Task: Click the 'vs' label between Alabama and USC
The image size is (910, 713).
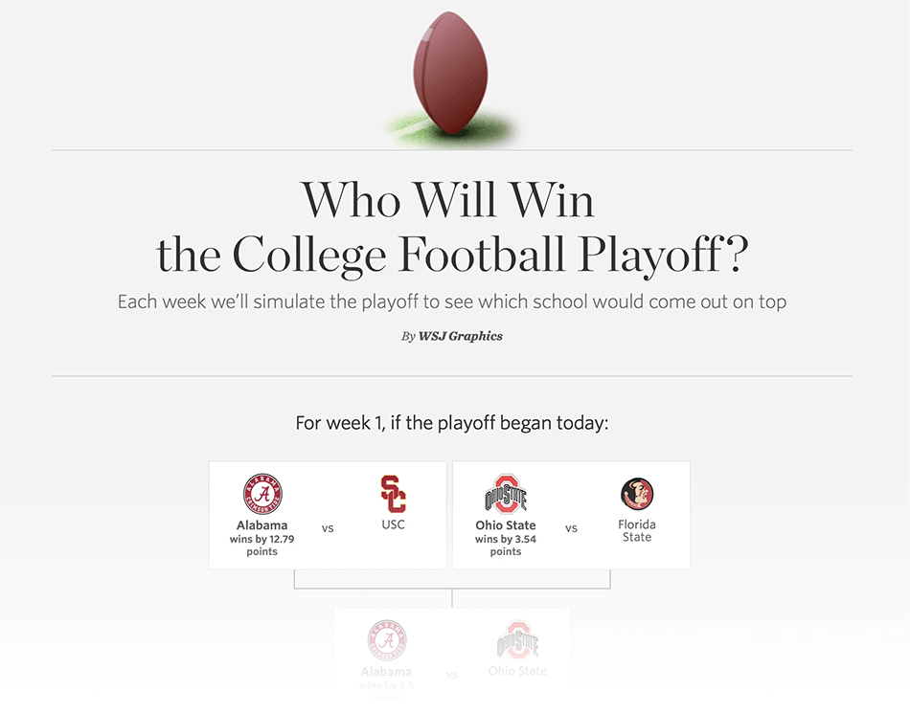Action: (328, 528)
